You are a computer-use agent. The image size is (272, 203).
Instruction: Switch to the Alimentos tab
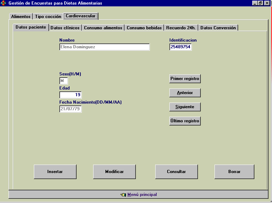click(x=21, y=17)
